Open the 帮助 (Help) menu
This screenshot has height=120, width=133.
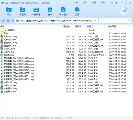pyautogui.click(x=103, y=3)
